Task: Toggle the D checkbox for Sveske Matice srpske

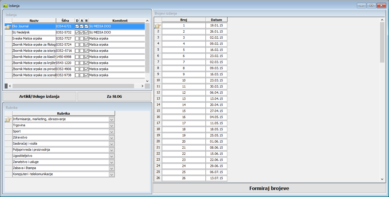Action: click(77, 39)
